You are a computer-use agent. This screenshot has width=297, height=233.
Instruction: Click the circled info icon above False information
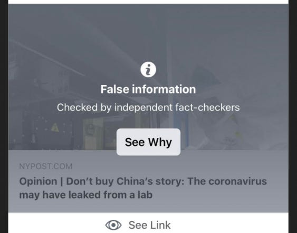(148, 70)
